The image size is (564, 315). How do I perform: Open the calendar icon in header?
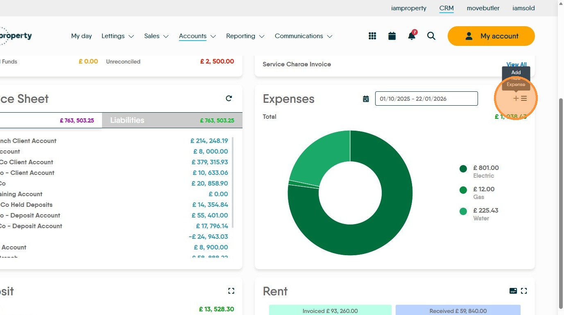coord(392,36)
